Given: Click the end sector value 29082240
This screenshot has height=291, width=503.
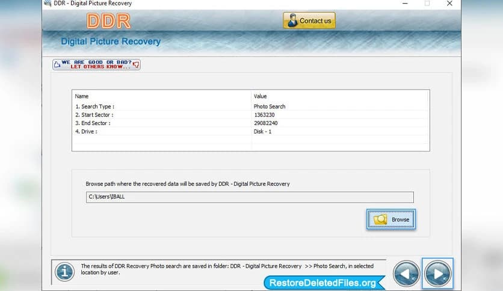Looking at the screenshot, I should 265,123.
